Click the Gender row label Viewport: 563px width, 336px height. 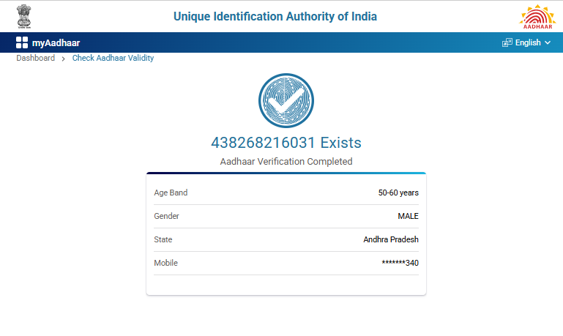coord(166,216)
